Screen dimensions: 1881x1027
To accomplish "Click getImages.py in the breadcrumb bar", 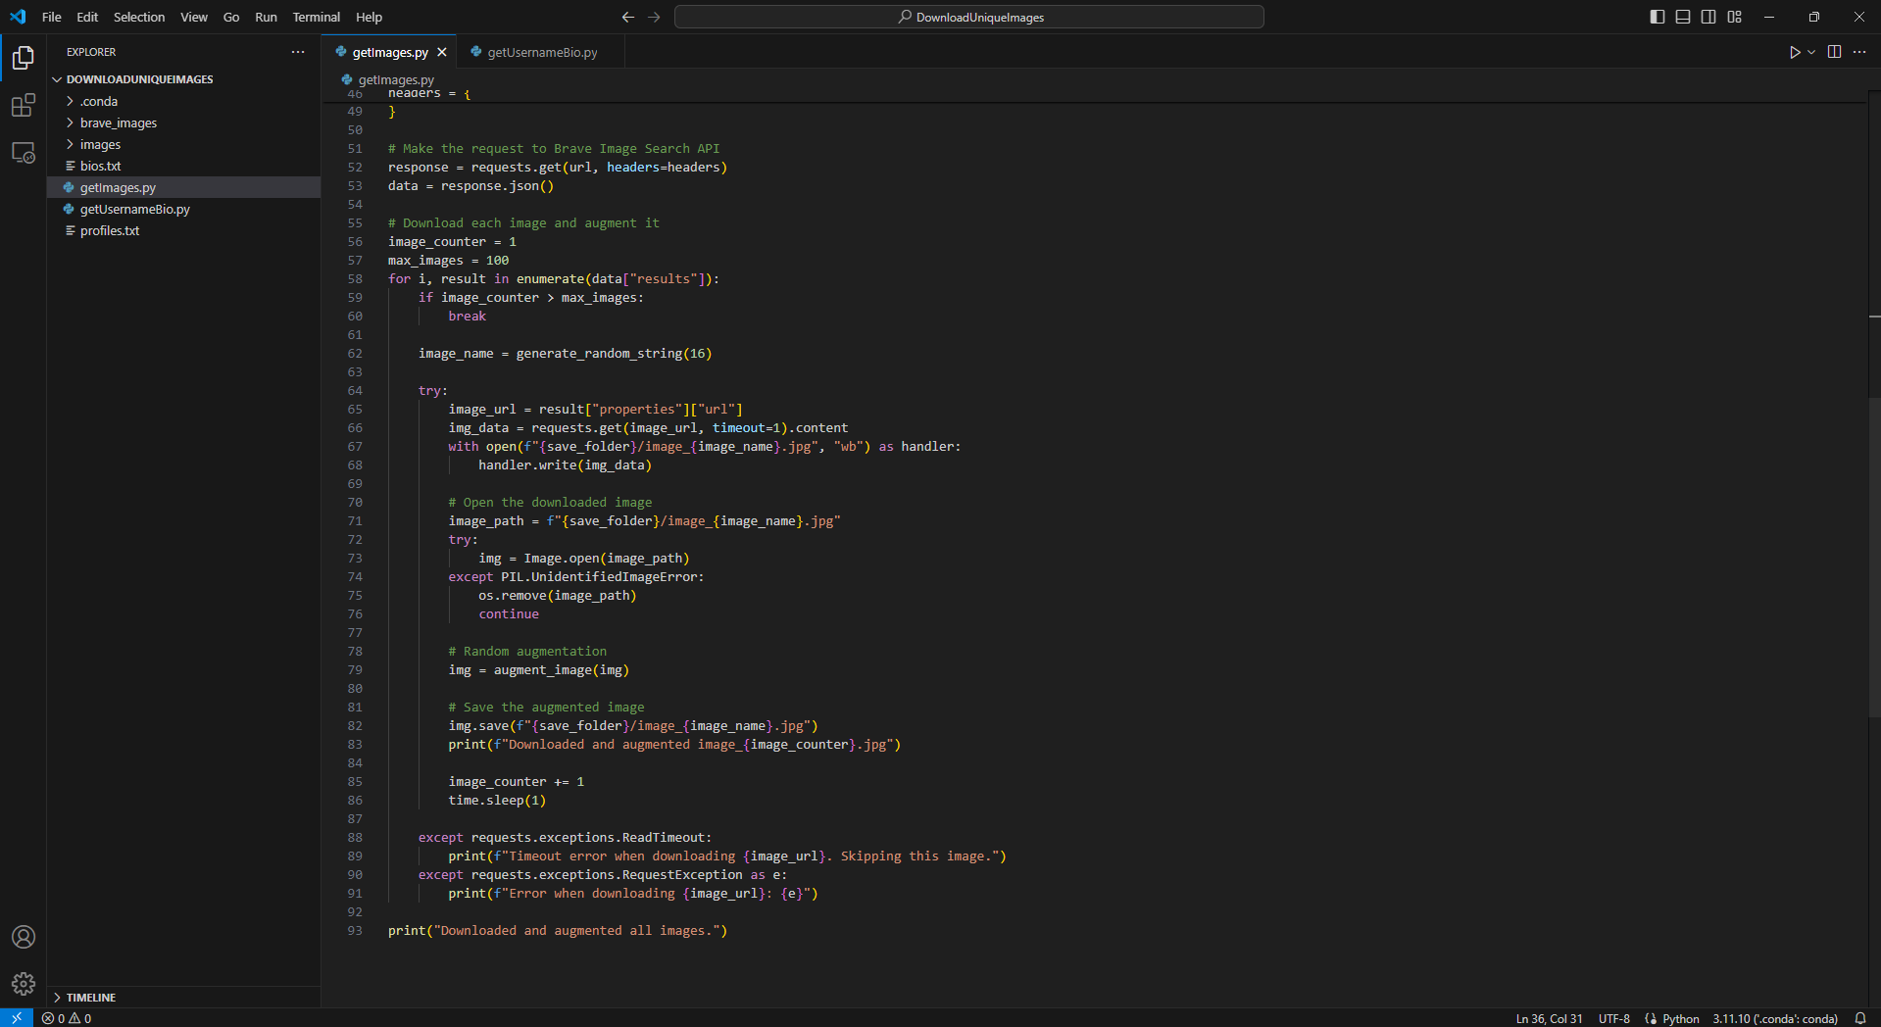I will tap(396, 79).
